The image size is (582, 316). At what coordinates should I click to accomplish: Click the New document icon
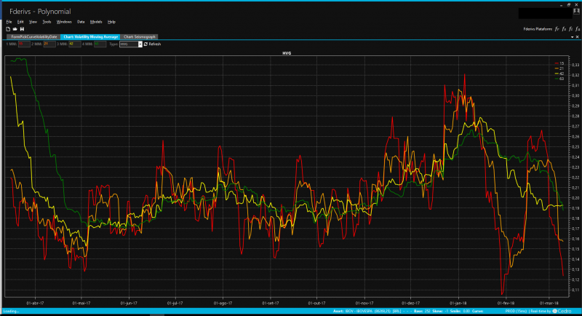click(7, 29)
